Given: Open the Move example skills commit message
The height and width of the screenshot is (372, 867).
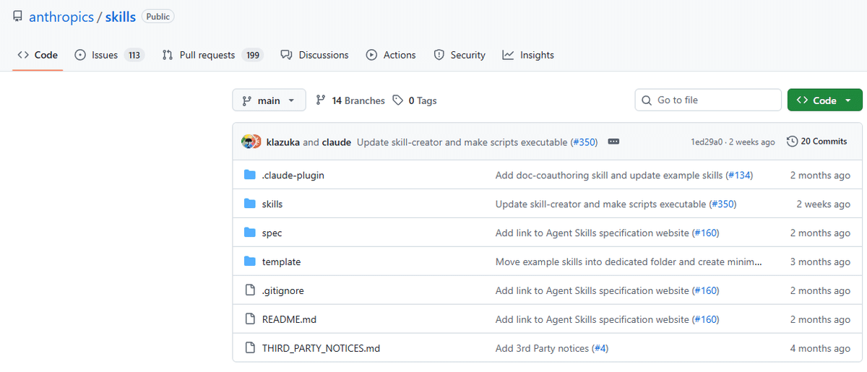Looking at the screenshot, I should click(x=629, y=262).
